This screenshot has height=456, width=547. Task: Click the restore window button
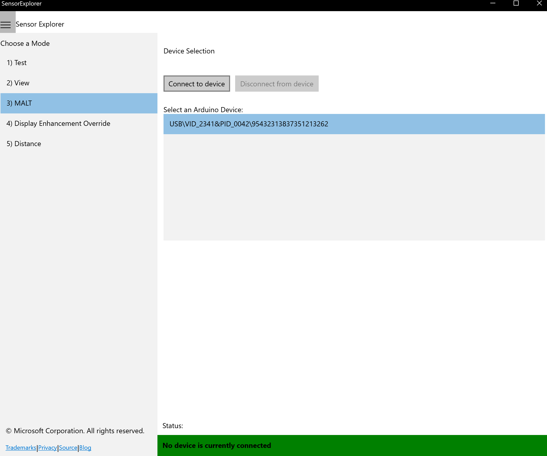point(516,5)
